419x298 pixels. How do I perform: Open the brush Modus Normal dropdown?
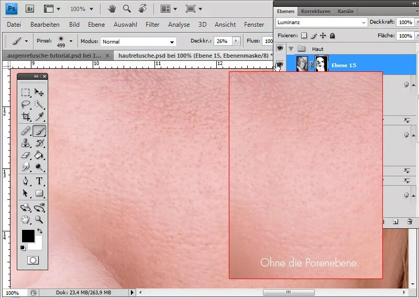point(138,41)
